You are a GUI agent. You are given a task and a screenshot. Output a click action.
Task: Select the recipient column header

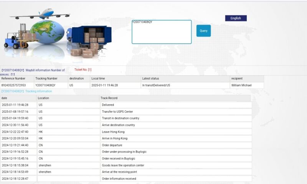(247, 79)
